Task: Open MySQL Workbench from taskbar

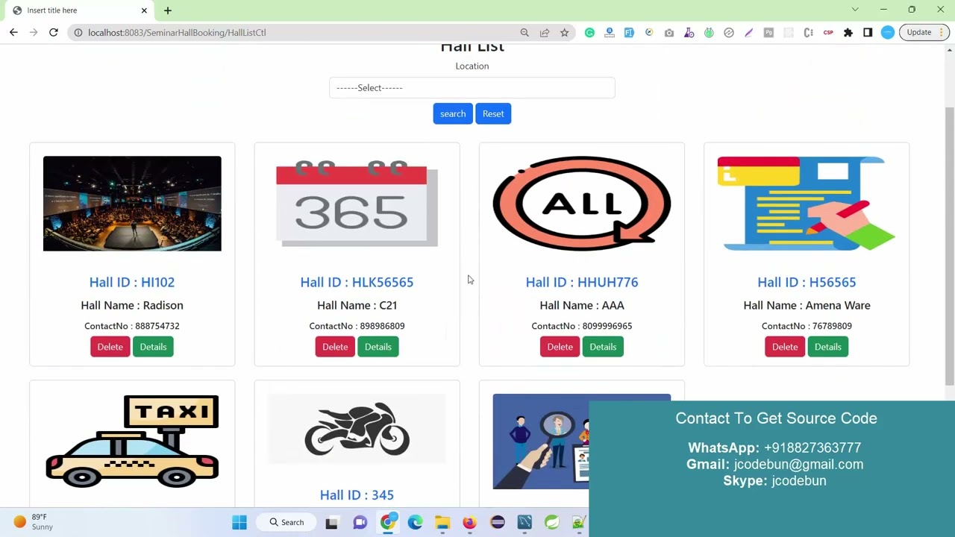Action: [x=525, y=522]
